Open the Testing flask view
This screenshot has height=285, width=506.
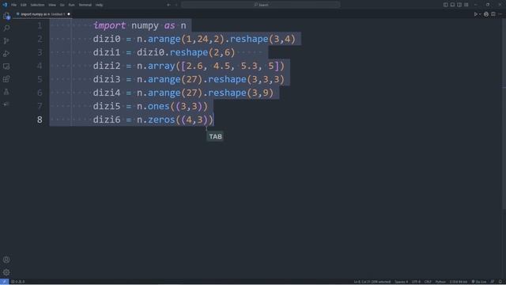click(x=6, y=92)
